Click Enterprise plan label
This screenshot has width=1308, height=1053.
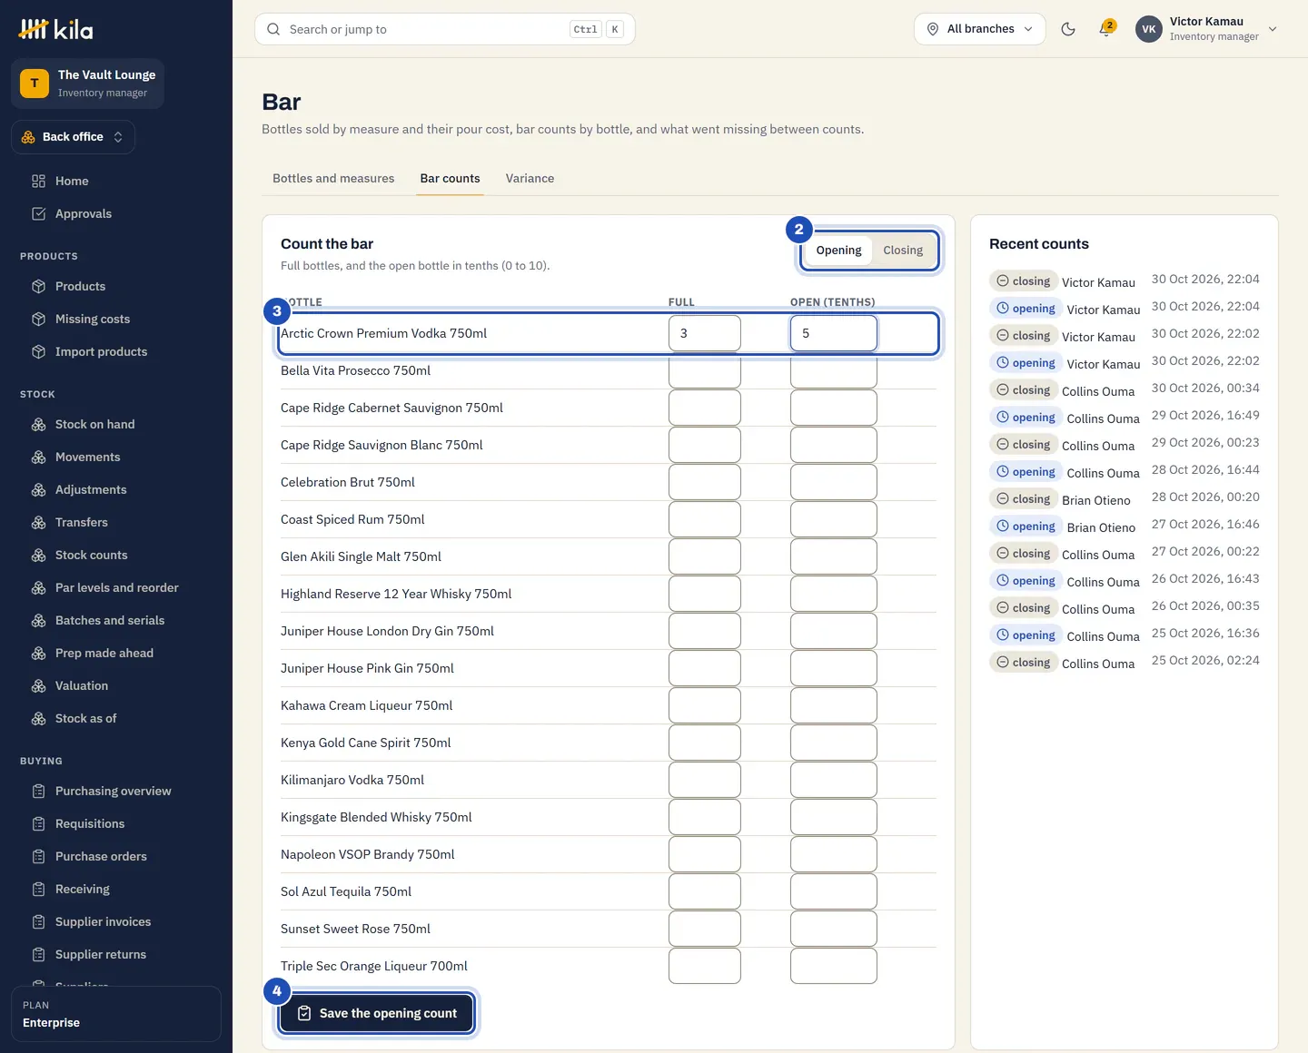pos(51,1023)
